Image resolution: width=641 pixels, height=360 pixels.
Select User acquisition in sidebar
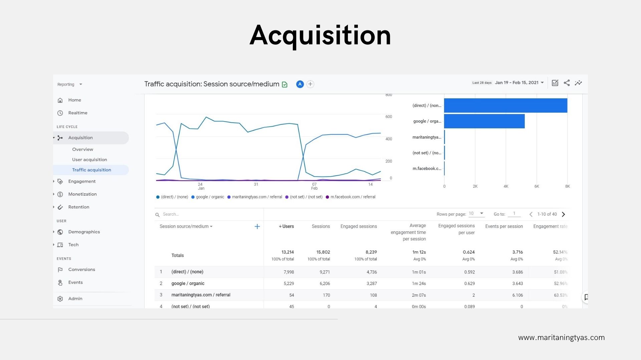coord(89,160)
